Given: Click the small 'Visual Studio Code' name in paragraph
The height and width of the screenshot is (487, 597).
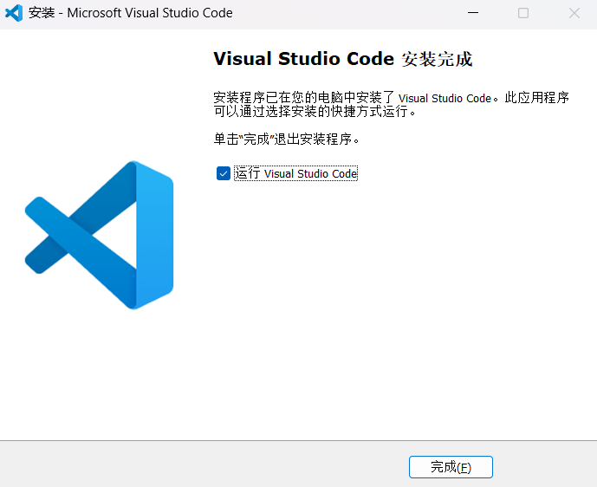Looking at the screenshot, I should [445, 99].
